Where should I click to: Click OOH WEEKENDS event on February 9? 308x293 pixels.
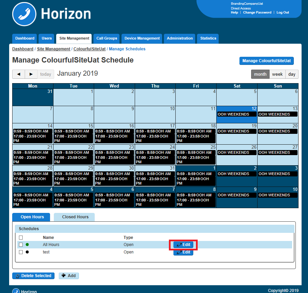(237, 195)
